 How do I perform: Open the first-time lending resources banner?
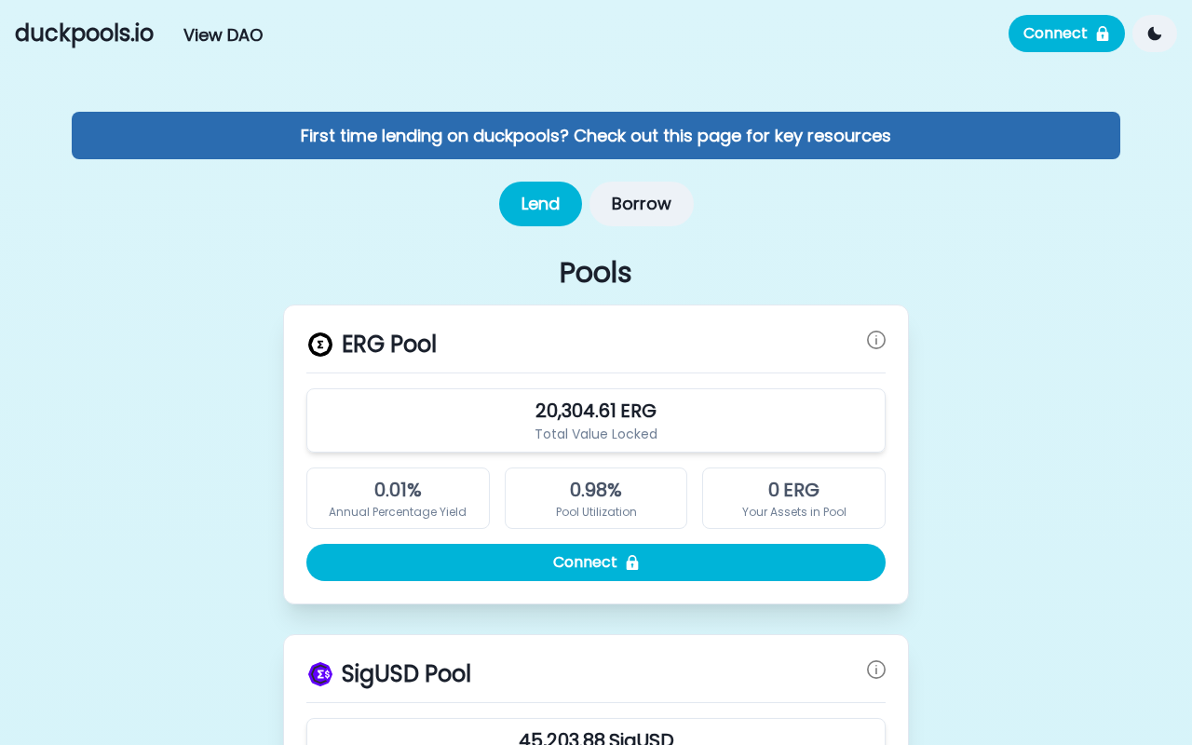(596, 136)
